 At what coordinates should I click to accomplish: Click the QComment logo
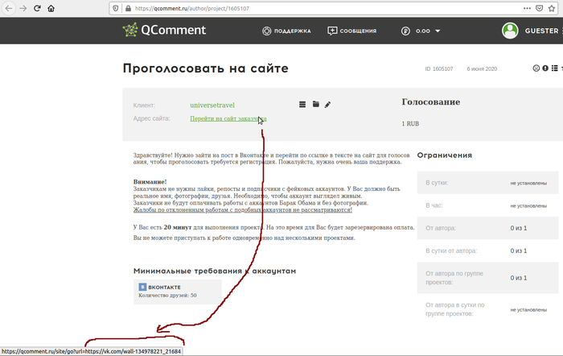pos(164,30)
